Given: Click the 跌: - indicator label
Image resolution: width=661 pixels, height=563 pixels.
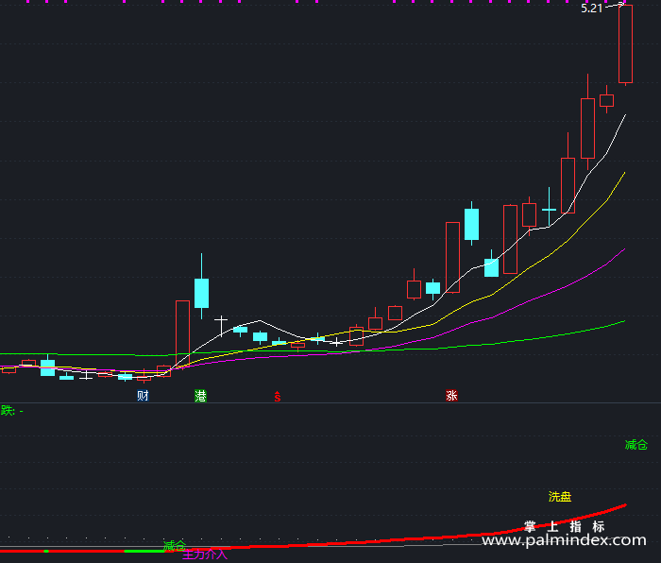Looking at the screenshot, I should 11,410.
